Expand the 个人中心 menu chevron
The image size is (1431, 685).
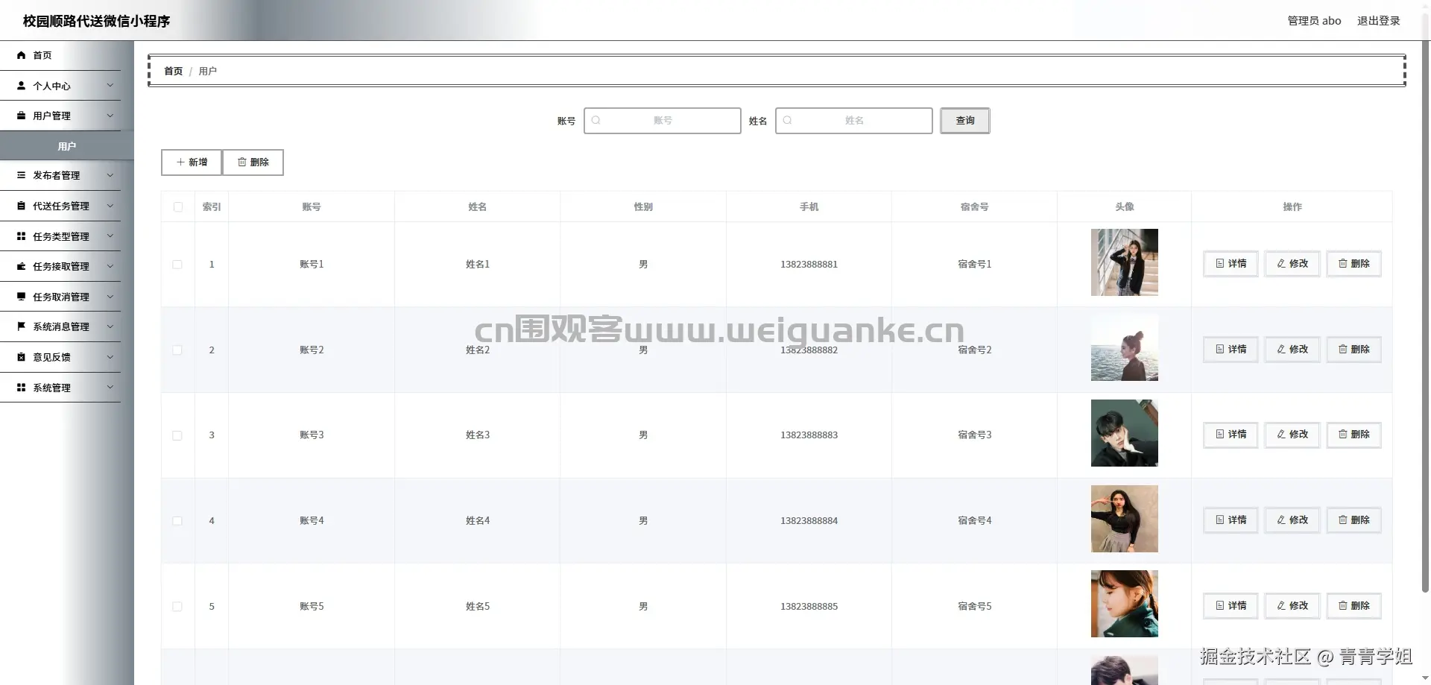(110, 86)
